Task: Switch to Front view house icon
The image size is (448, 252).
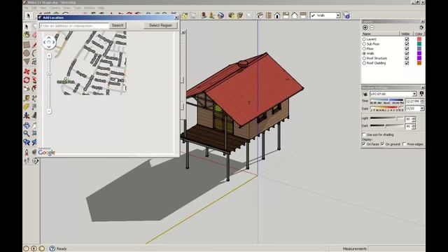Action: click(x=277, y=15)
